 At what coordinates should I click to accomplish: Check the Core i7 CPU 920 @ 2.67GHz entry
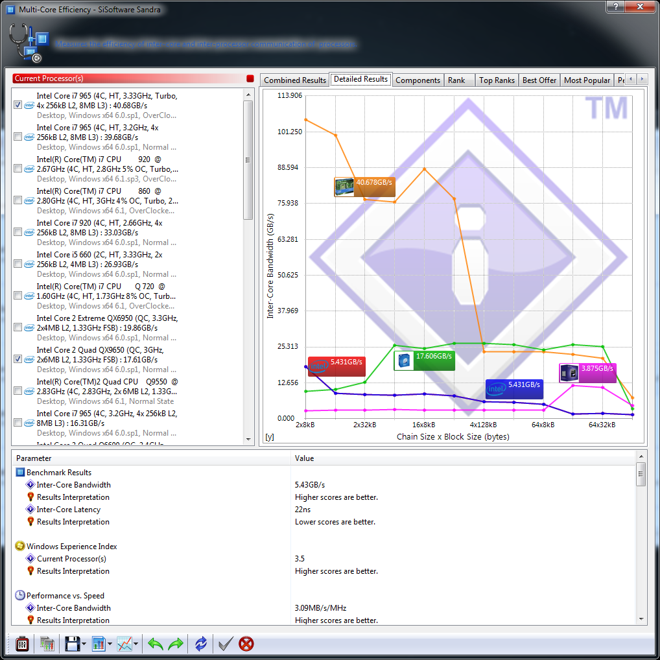point(18,169)
